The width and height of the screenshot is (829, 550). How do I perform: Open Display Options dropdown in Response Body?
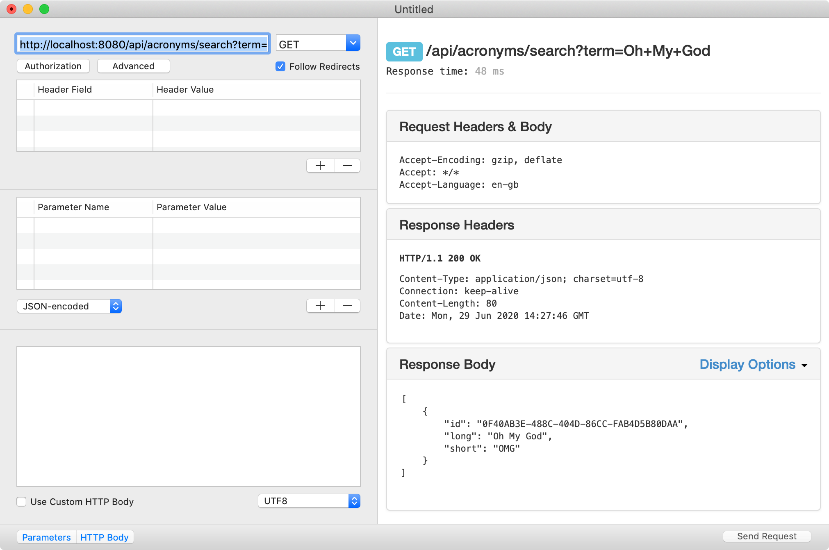click(x=754, y=364)
